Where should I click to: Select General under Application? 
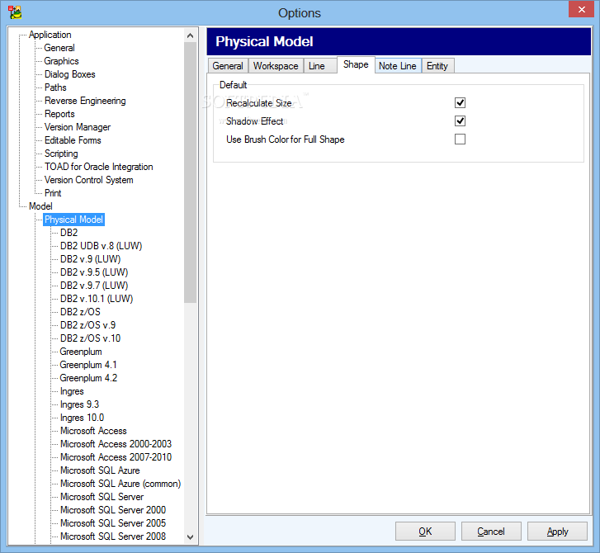59,48
